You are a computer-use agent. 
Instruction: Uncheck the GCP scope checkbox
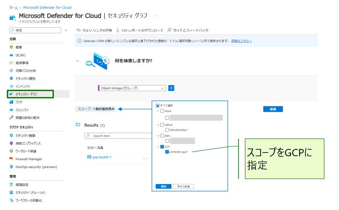click(162, 147)
